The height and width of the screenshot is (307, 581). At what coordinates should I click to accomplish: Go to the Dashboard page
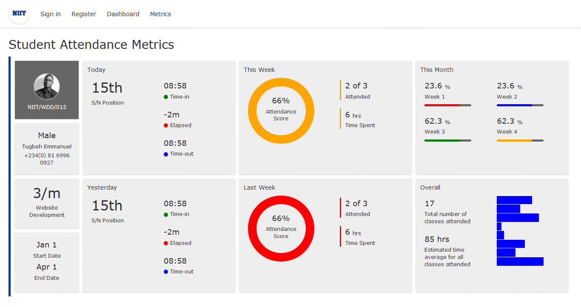point(123,14)
